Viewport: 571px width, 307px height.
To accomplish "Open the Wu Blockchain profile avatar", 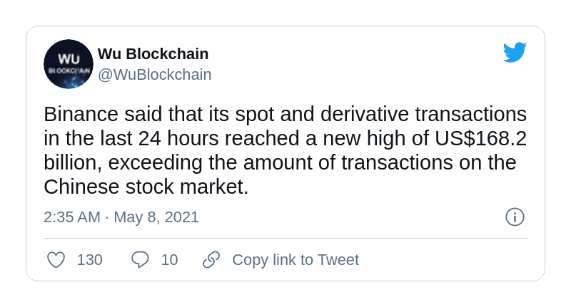I will tap(69, 64).
